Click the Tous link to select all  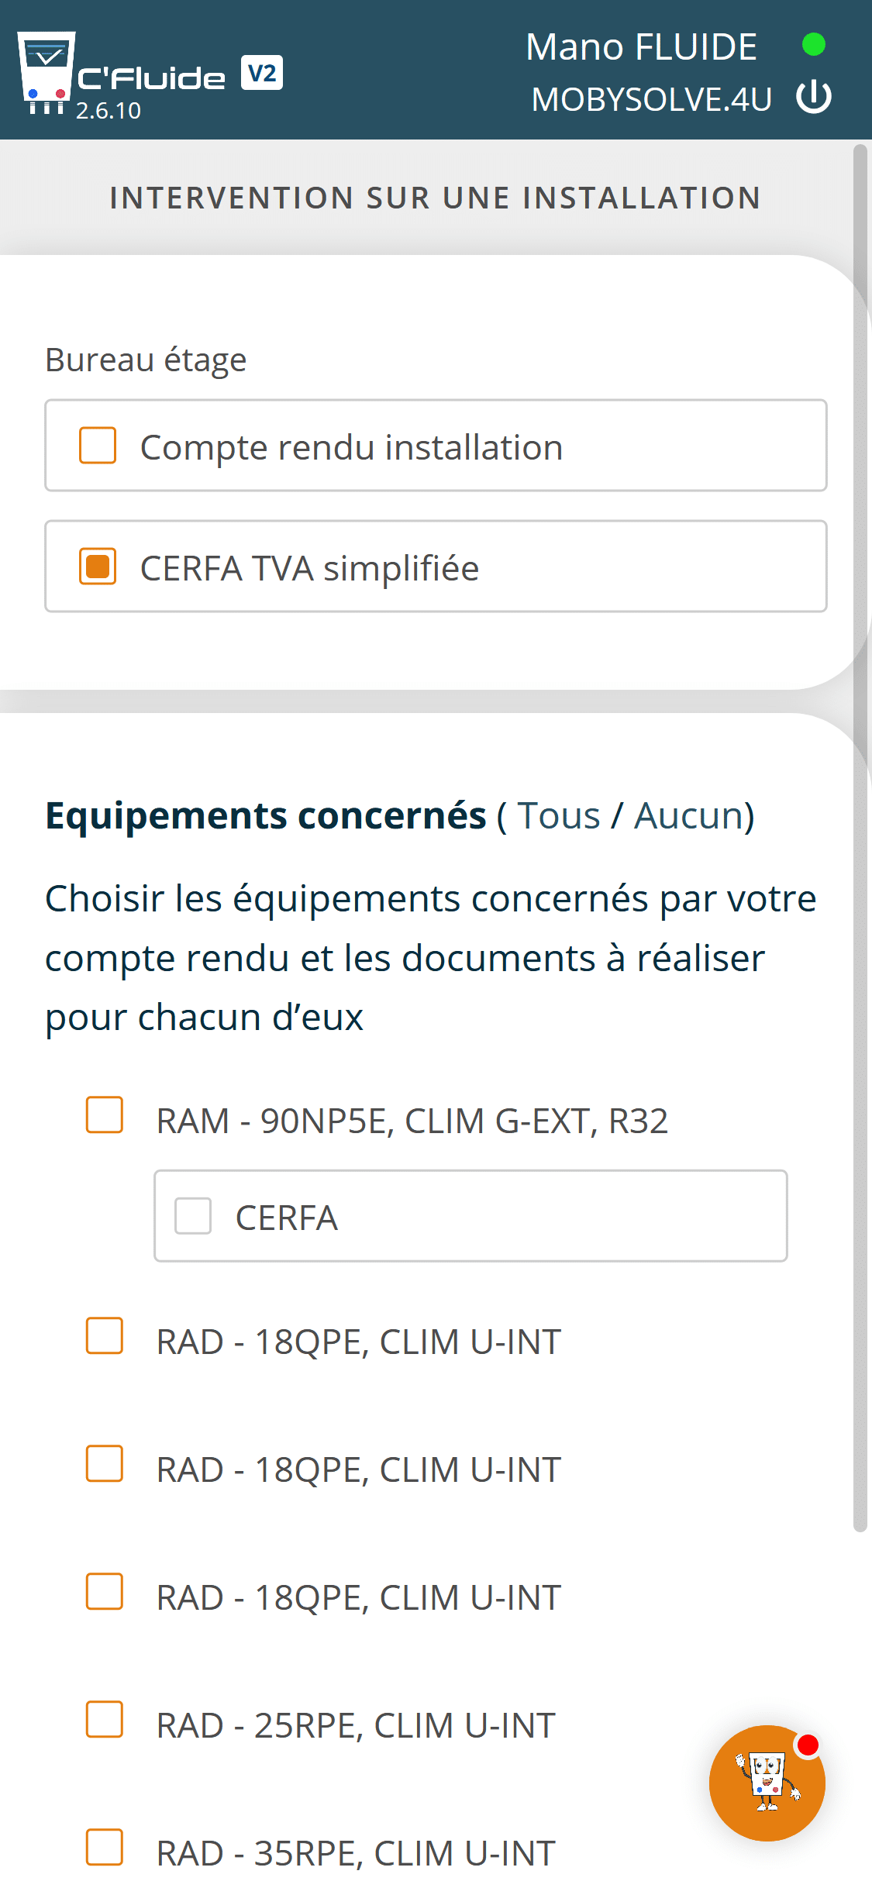point(559,815)
